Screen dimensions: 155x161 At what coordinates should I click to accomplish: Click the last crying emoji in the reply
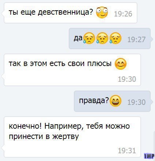[x=116, y=38]
